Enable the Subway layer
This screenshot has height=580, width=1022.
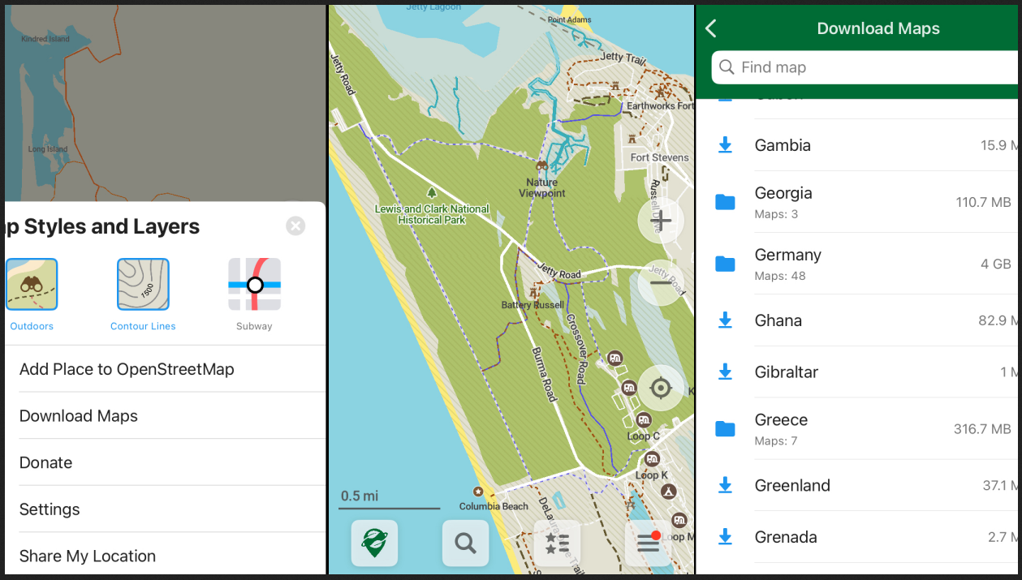254,285
